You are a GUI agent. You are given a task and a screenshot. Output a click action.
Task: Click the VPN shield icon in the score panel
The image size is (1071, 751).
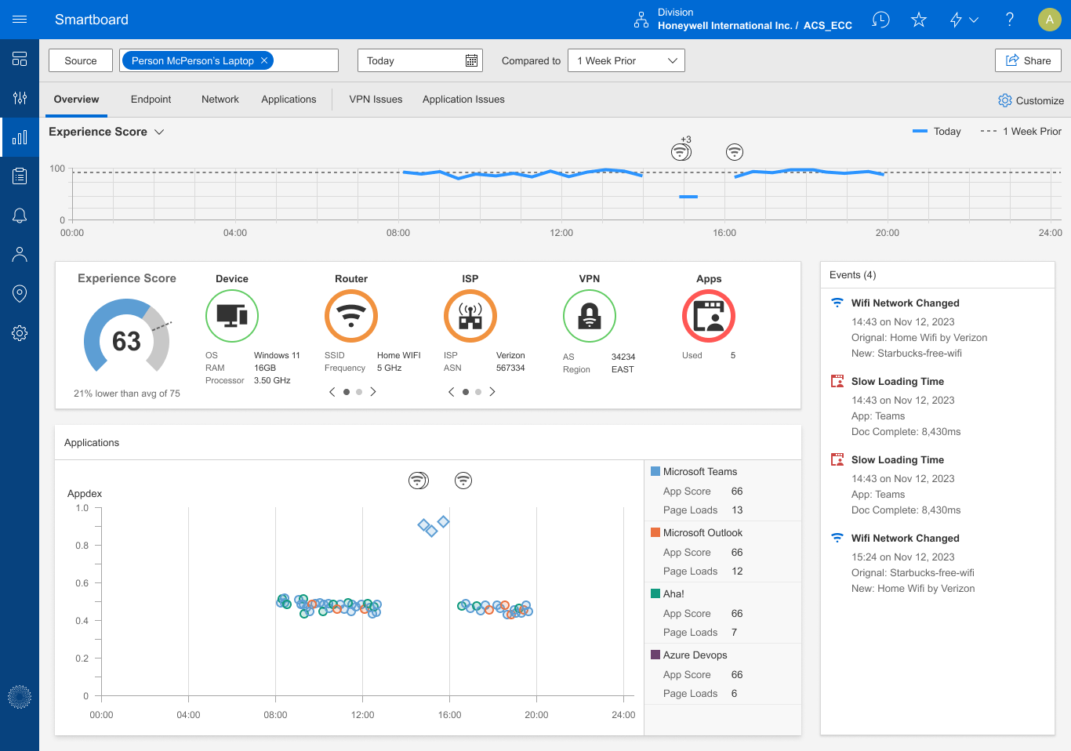point(589,316)
